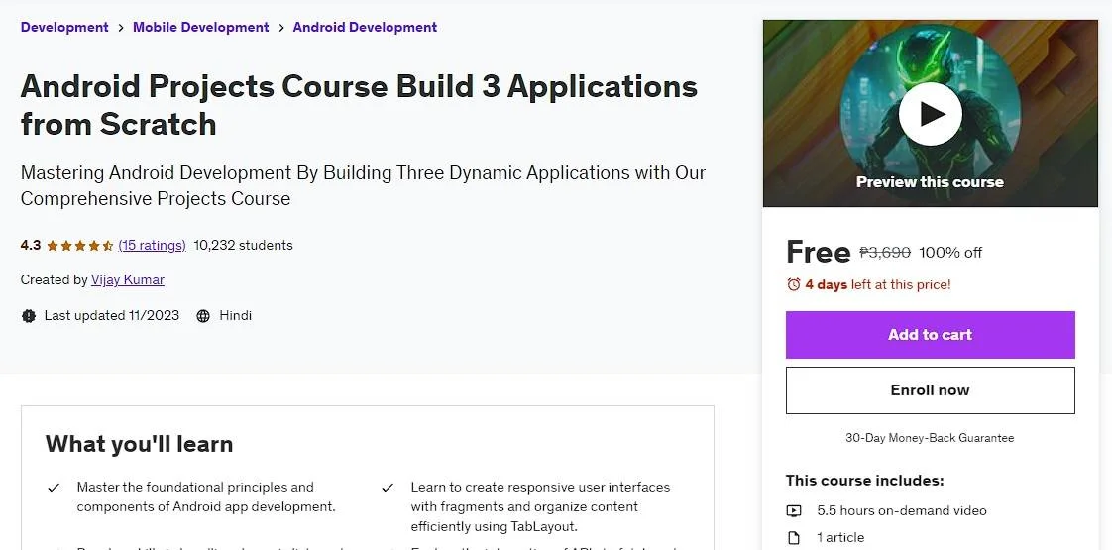Click the chevron after Development breadcrumb
This screenshot has width=1112, height=550.
121,28
